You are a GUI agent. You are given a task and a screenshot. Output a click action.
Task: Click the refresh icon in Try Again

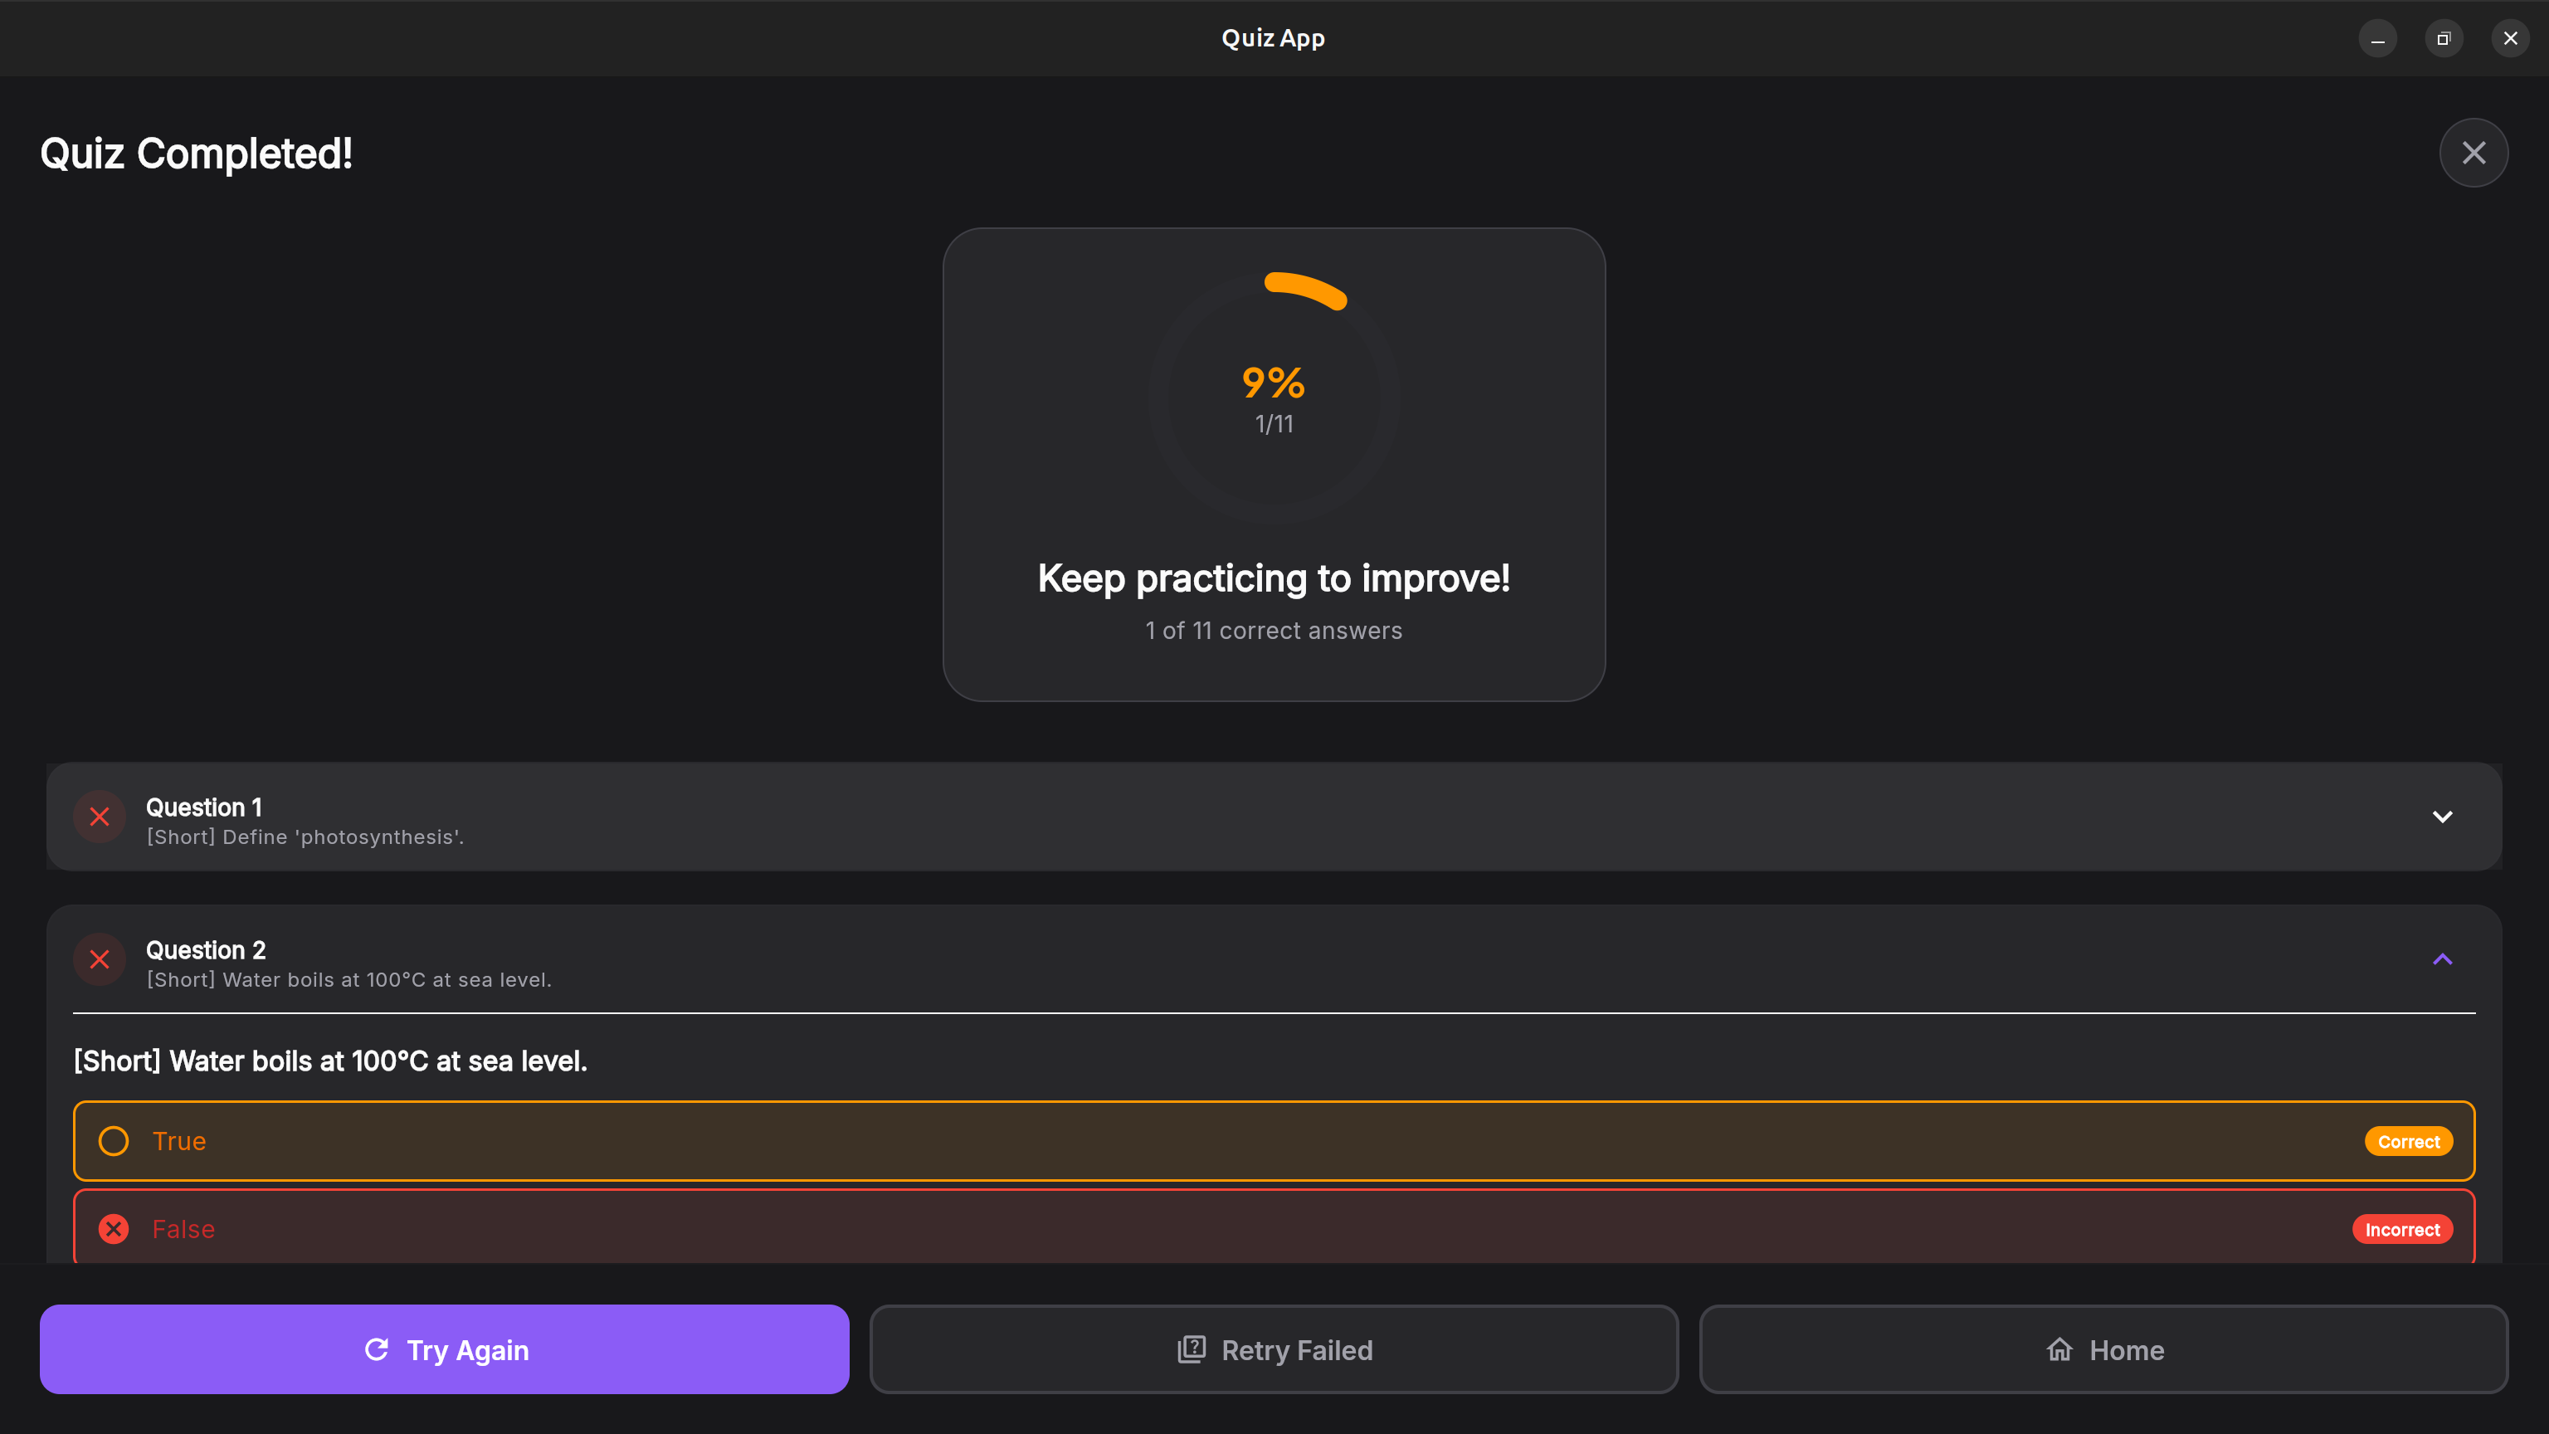[x=377, y=1349]
